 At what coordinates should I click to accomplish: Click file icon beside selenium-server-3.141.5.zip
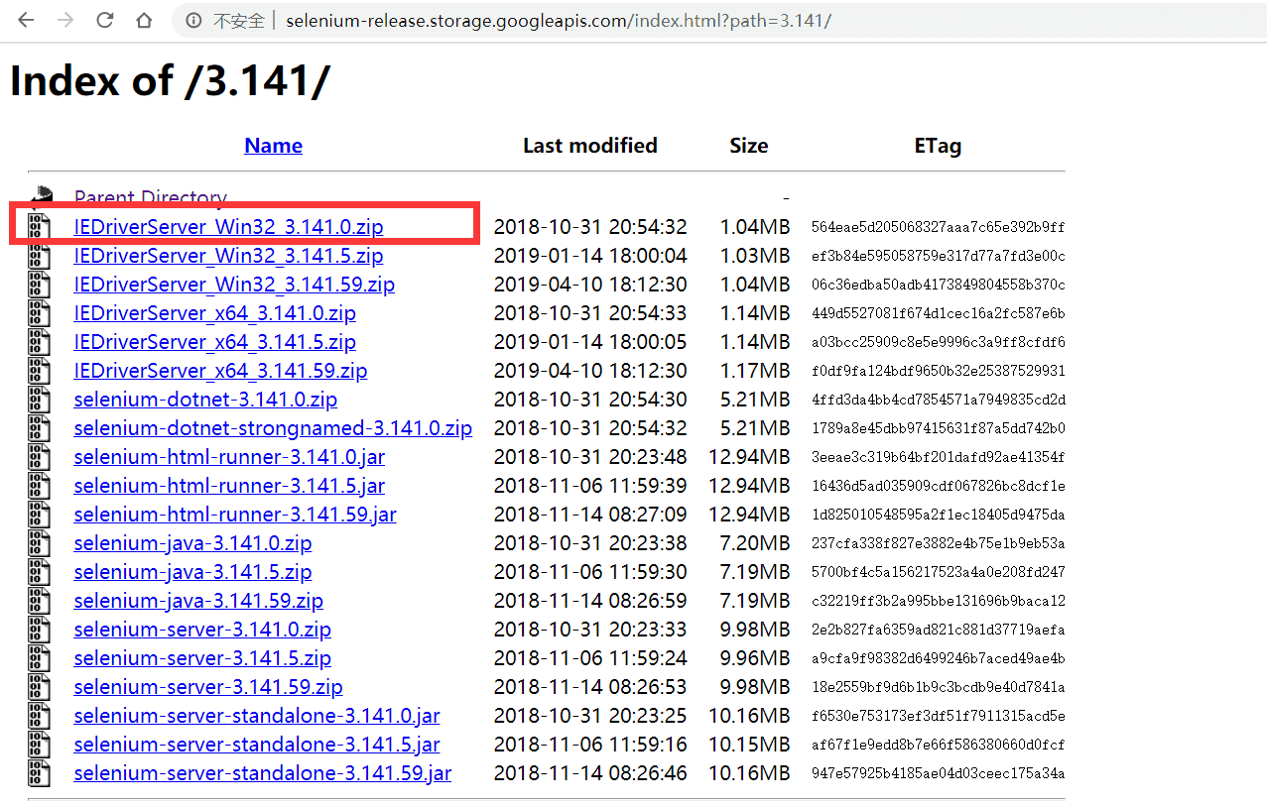coord(39,658)
